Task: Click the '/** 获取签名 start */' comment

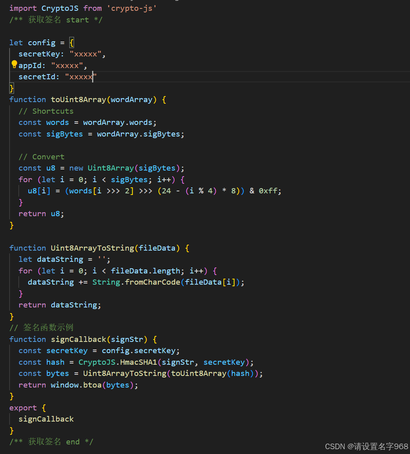Action: click(56, 20)
